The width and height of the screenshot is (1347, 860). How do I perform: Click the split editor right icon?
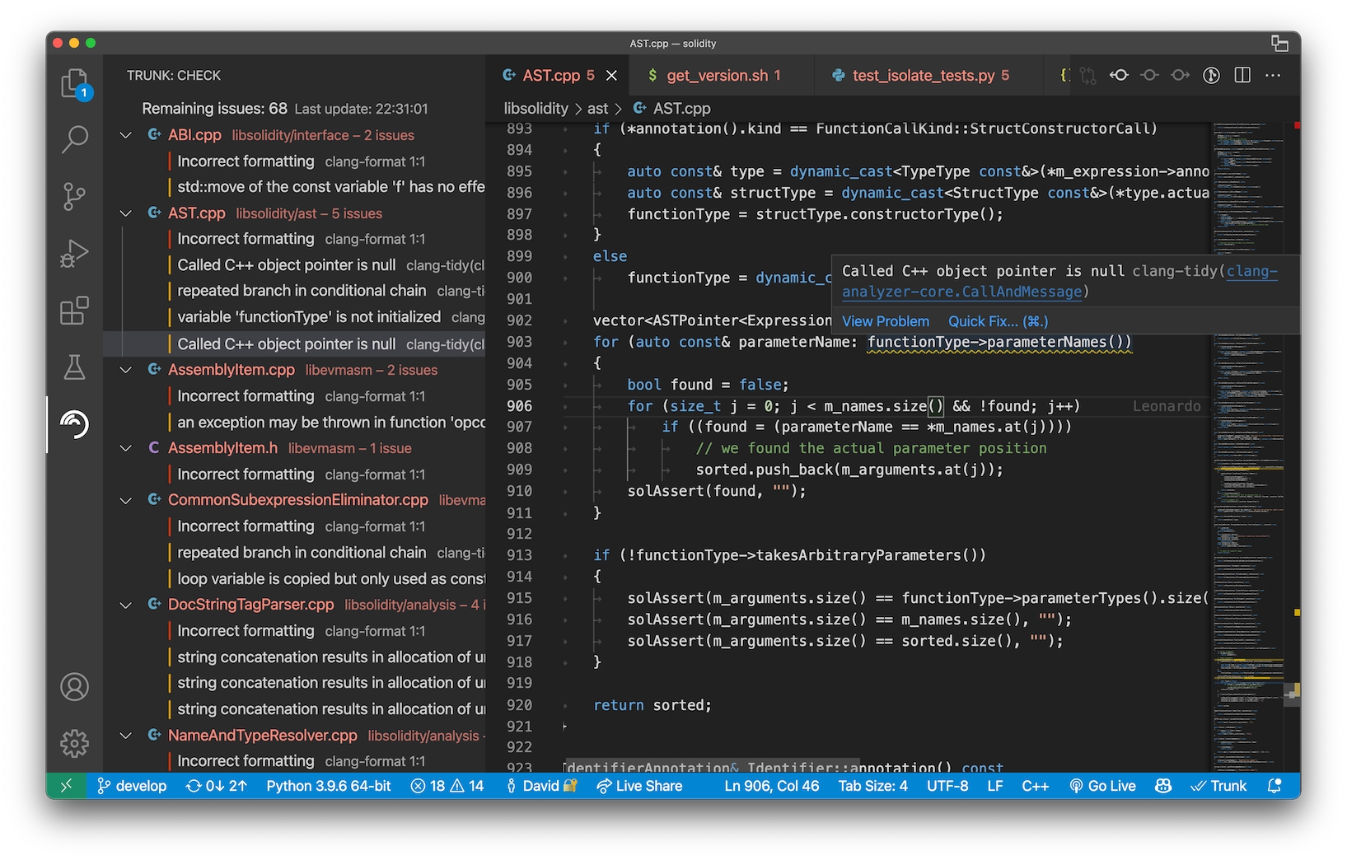coord(1242,76)
